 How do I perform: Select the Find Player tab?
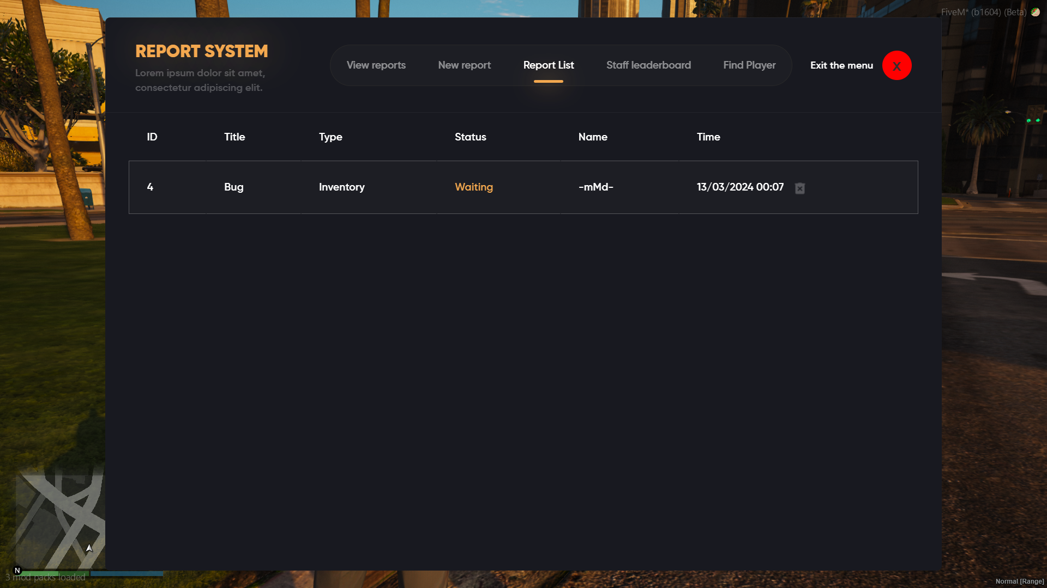(749, 65)
